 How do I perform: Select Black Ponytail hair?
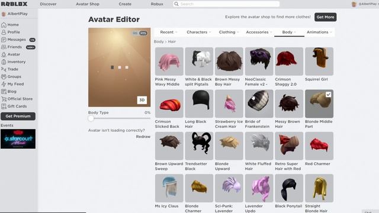pos(289,188)
